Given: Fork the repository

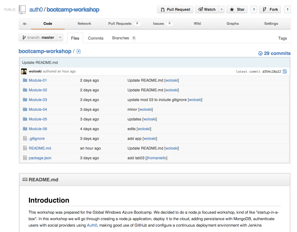Looking at the screenshot, I should [x=270, y=9].
